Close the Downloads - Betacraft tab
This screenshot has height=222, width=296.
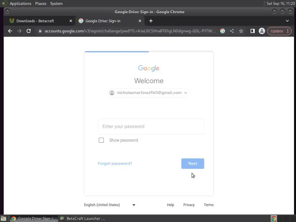(71, 21)
